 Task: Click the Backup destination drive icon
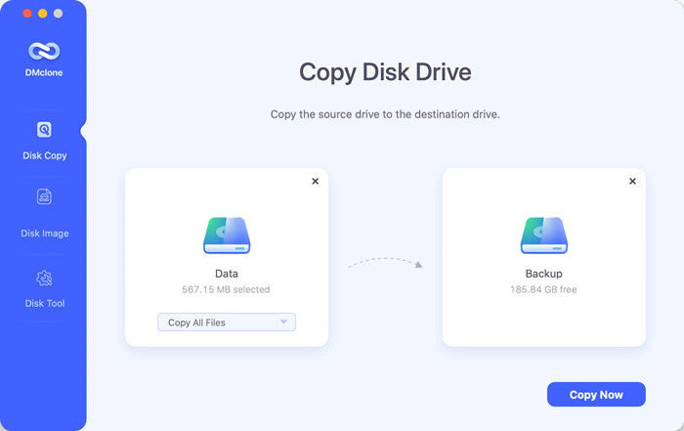[x=544, y=236]
